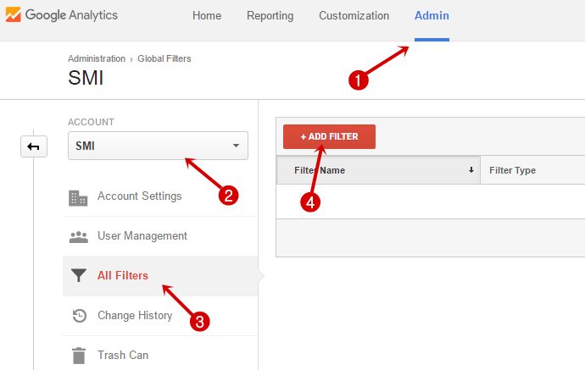Click the Trash Can bin icon
Viewport: 585px width, 370px height.
[79, 355]
